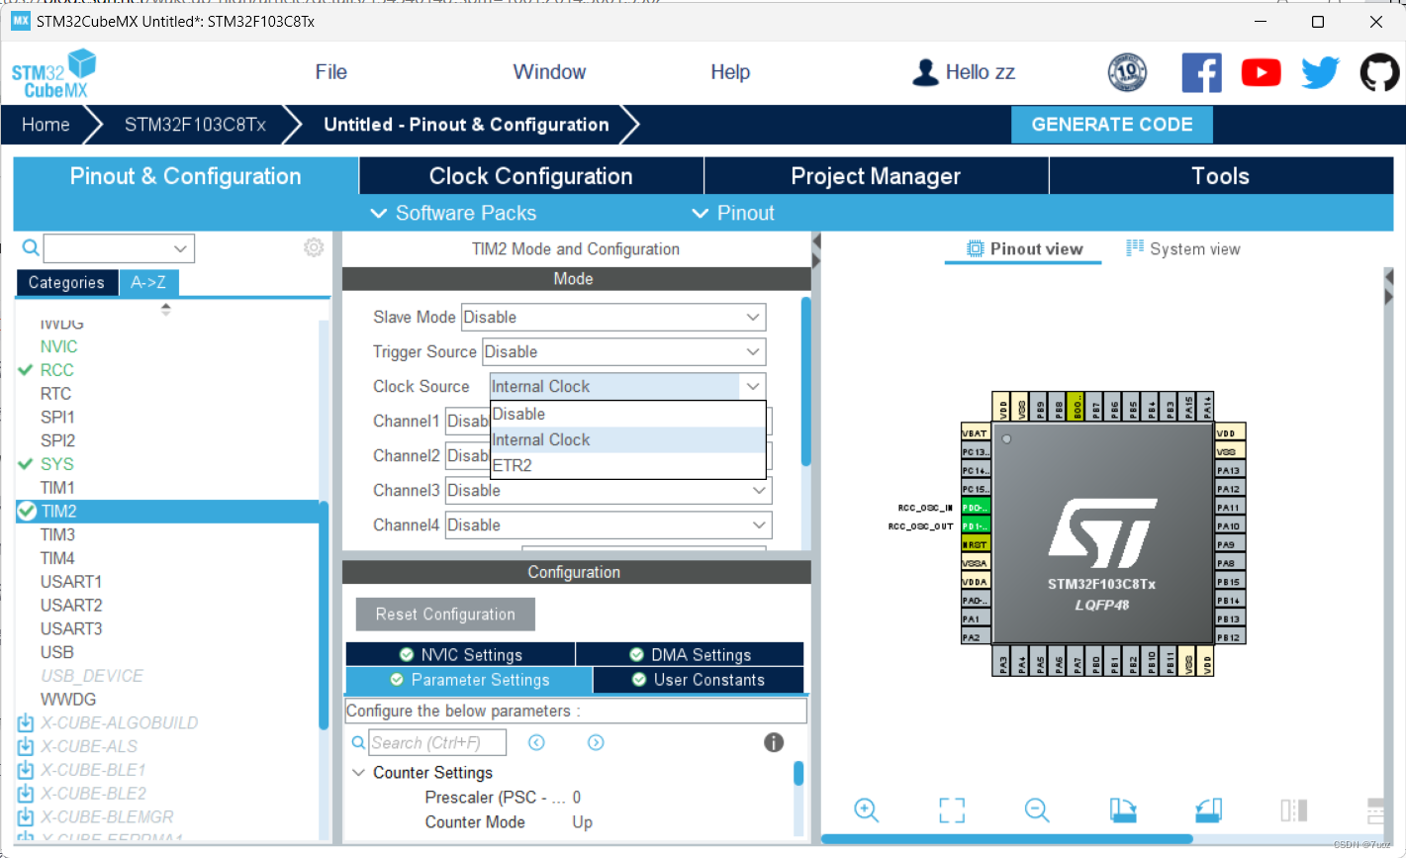The width and height of the screenshot is (1406, 858).
Task: Open the YouTube icon link
Action: click(x=1261, y=73)
